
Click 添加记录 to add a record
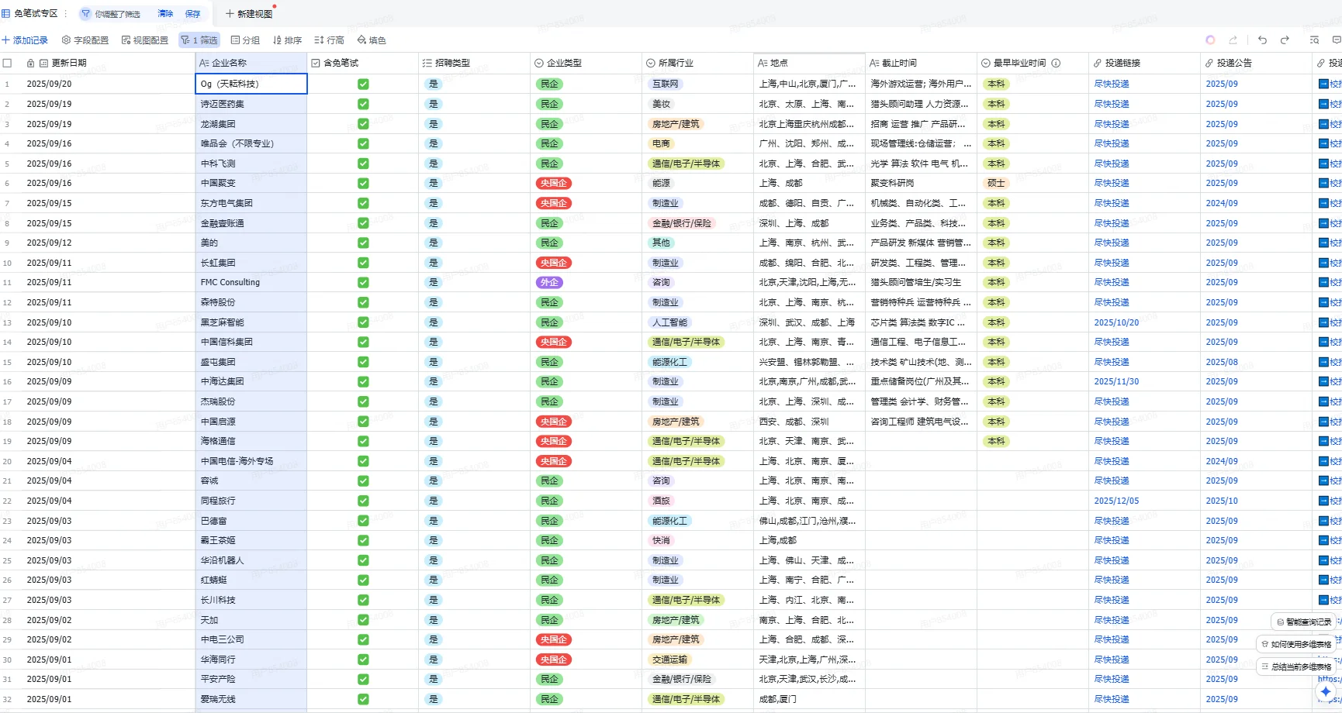click(25, 40)
